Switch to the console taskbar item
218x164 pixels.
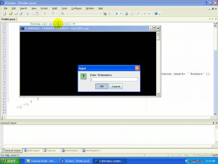click(109, 161)
